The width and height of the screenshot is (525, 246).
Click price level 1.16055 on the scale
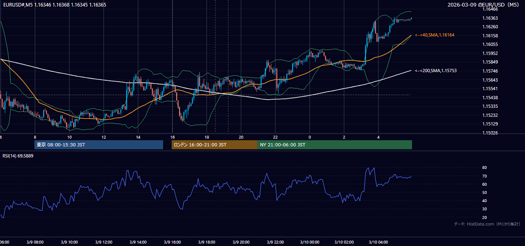490,44
